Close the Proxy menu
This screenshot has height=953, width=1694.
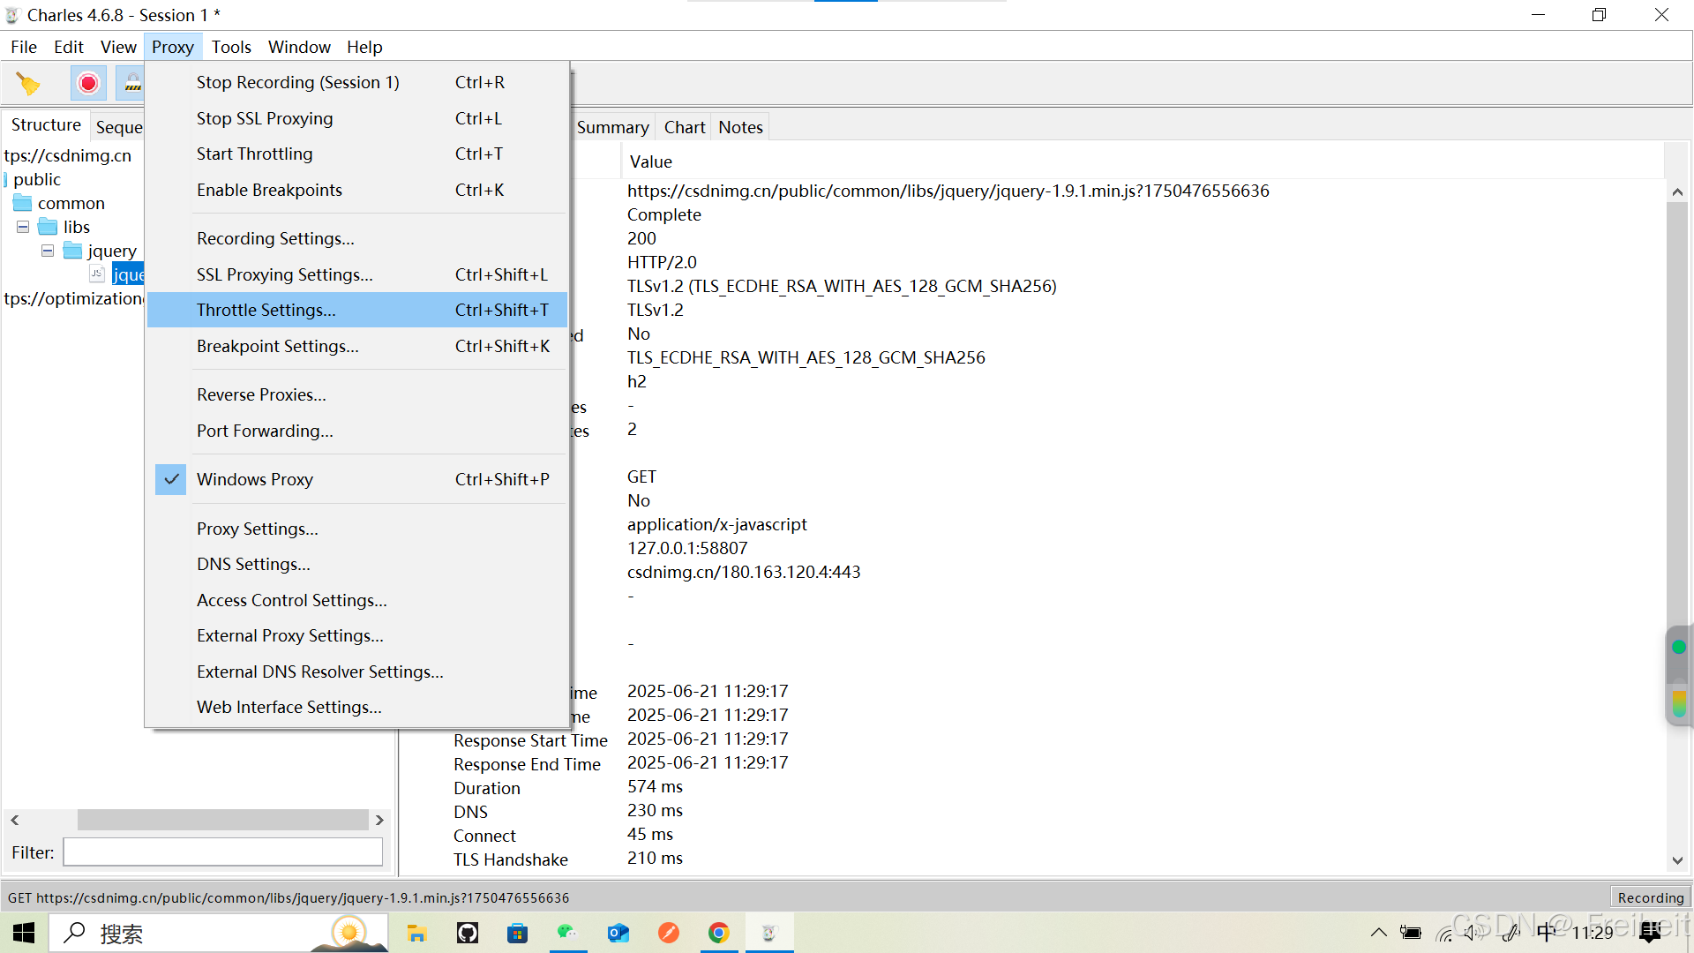[x=173, y=47]
